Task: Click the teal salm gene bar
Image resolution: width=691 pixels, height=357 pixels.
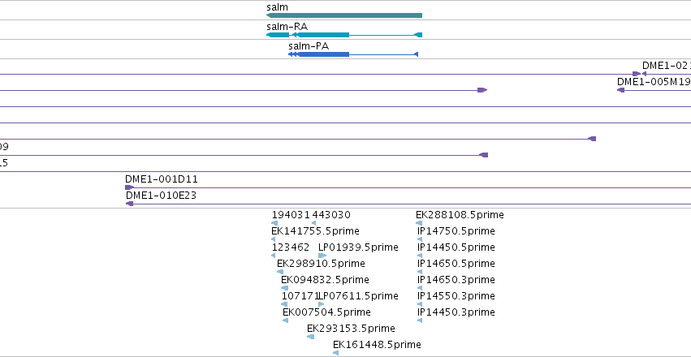Action: 344,15
